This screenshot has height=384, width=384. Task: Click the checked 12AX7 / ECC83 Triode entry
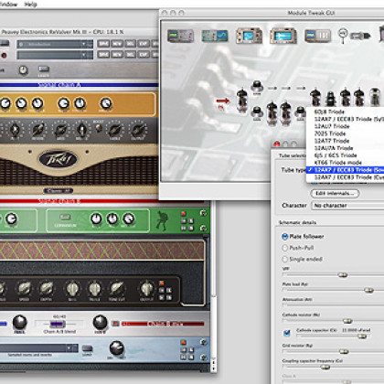pyautogui.click(x=346, y=170)
